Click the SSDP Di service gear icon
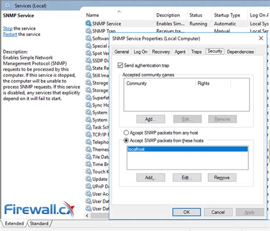This screenshot has height=231, width=270. tap(88, 60)
